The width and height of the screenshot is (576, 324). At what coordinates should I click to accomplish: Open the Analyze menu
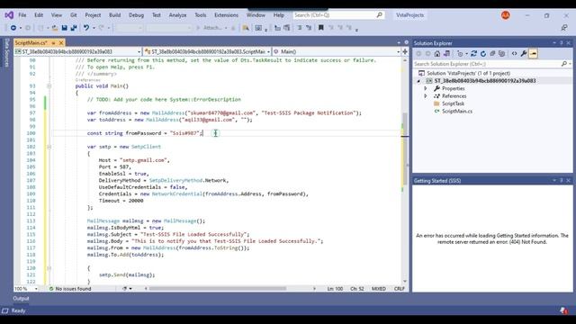tap(177, 15)
